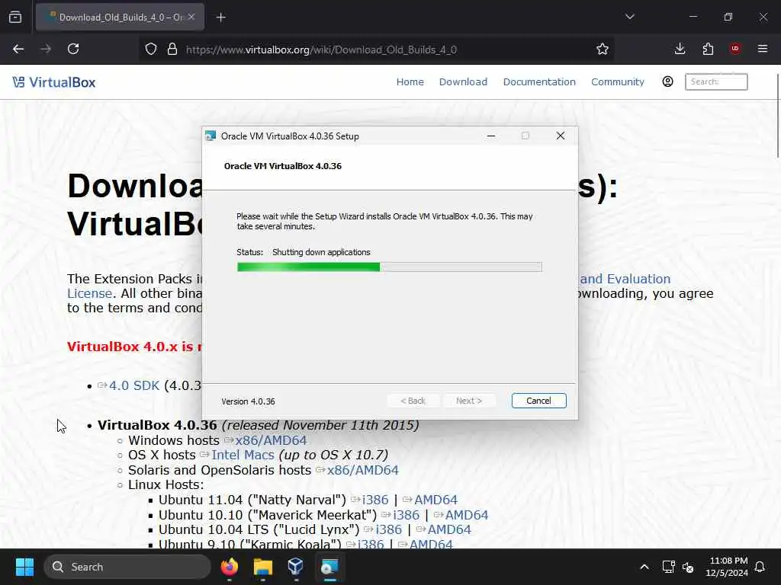
Task: Download Ubuntu 11.04 AMD64 package
Action: point(435,500)
